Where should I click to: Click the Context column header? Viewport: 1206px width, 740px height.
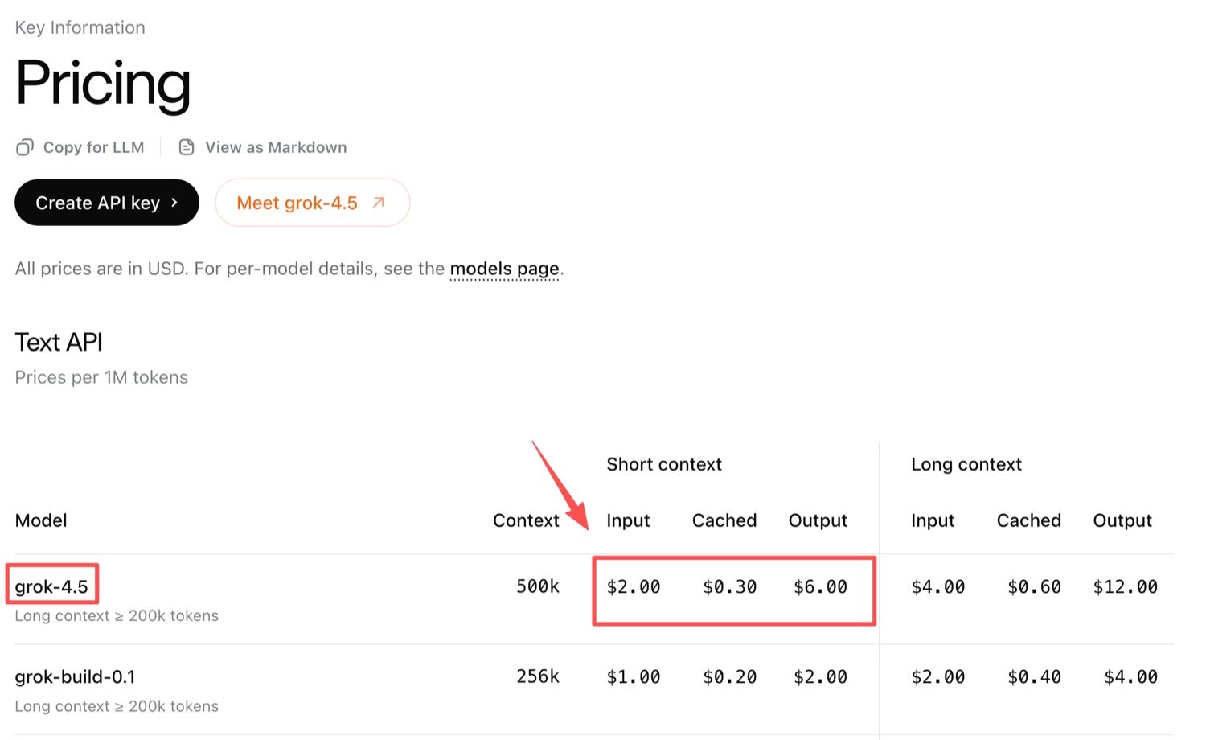pos(526,520)
